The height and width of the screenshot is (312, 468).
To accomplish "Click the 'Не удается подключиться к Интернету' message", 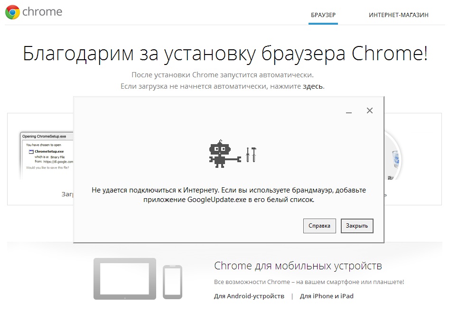I will (x=229, y=195).
